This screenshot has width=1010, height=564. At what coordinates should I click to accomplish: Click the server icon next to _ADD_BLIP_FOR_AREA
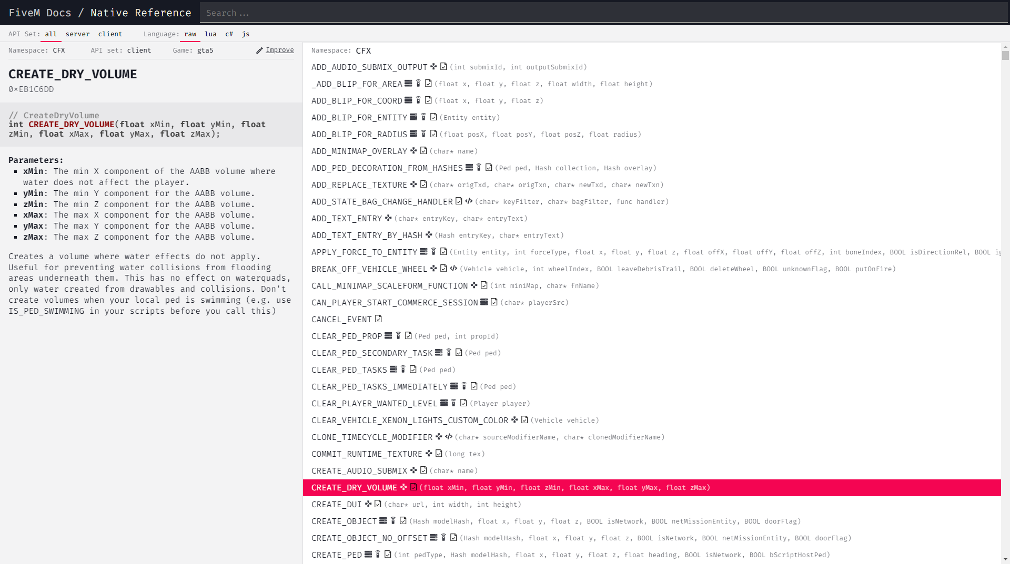[408, 84]
